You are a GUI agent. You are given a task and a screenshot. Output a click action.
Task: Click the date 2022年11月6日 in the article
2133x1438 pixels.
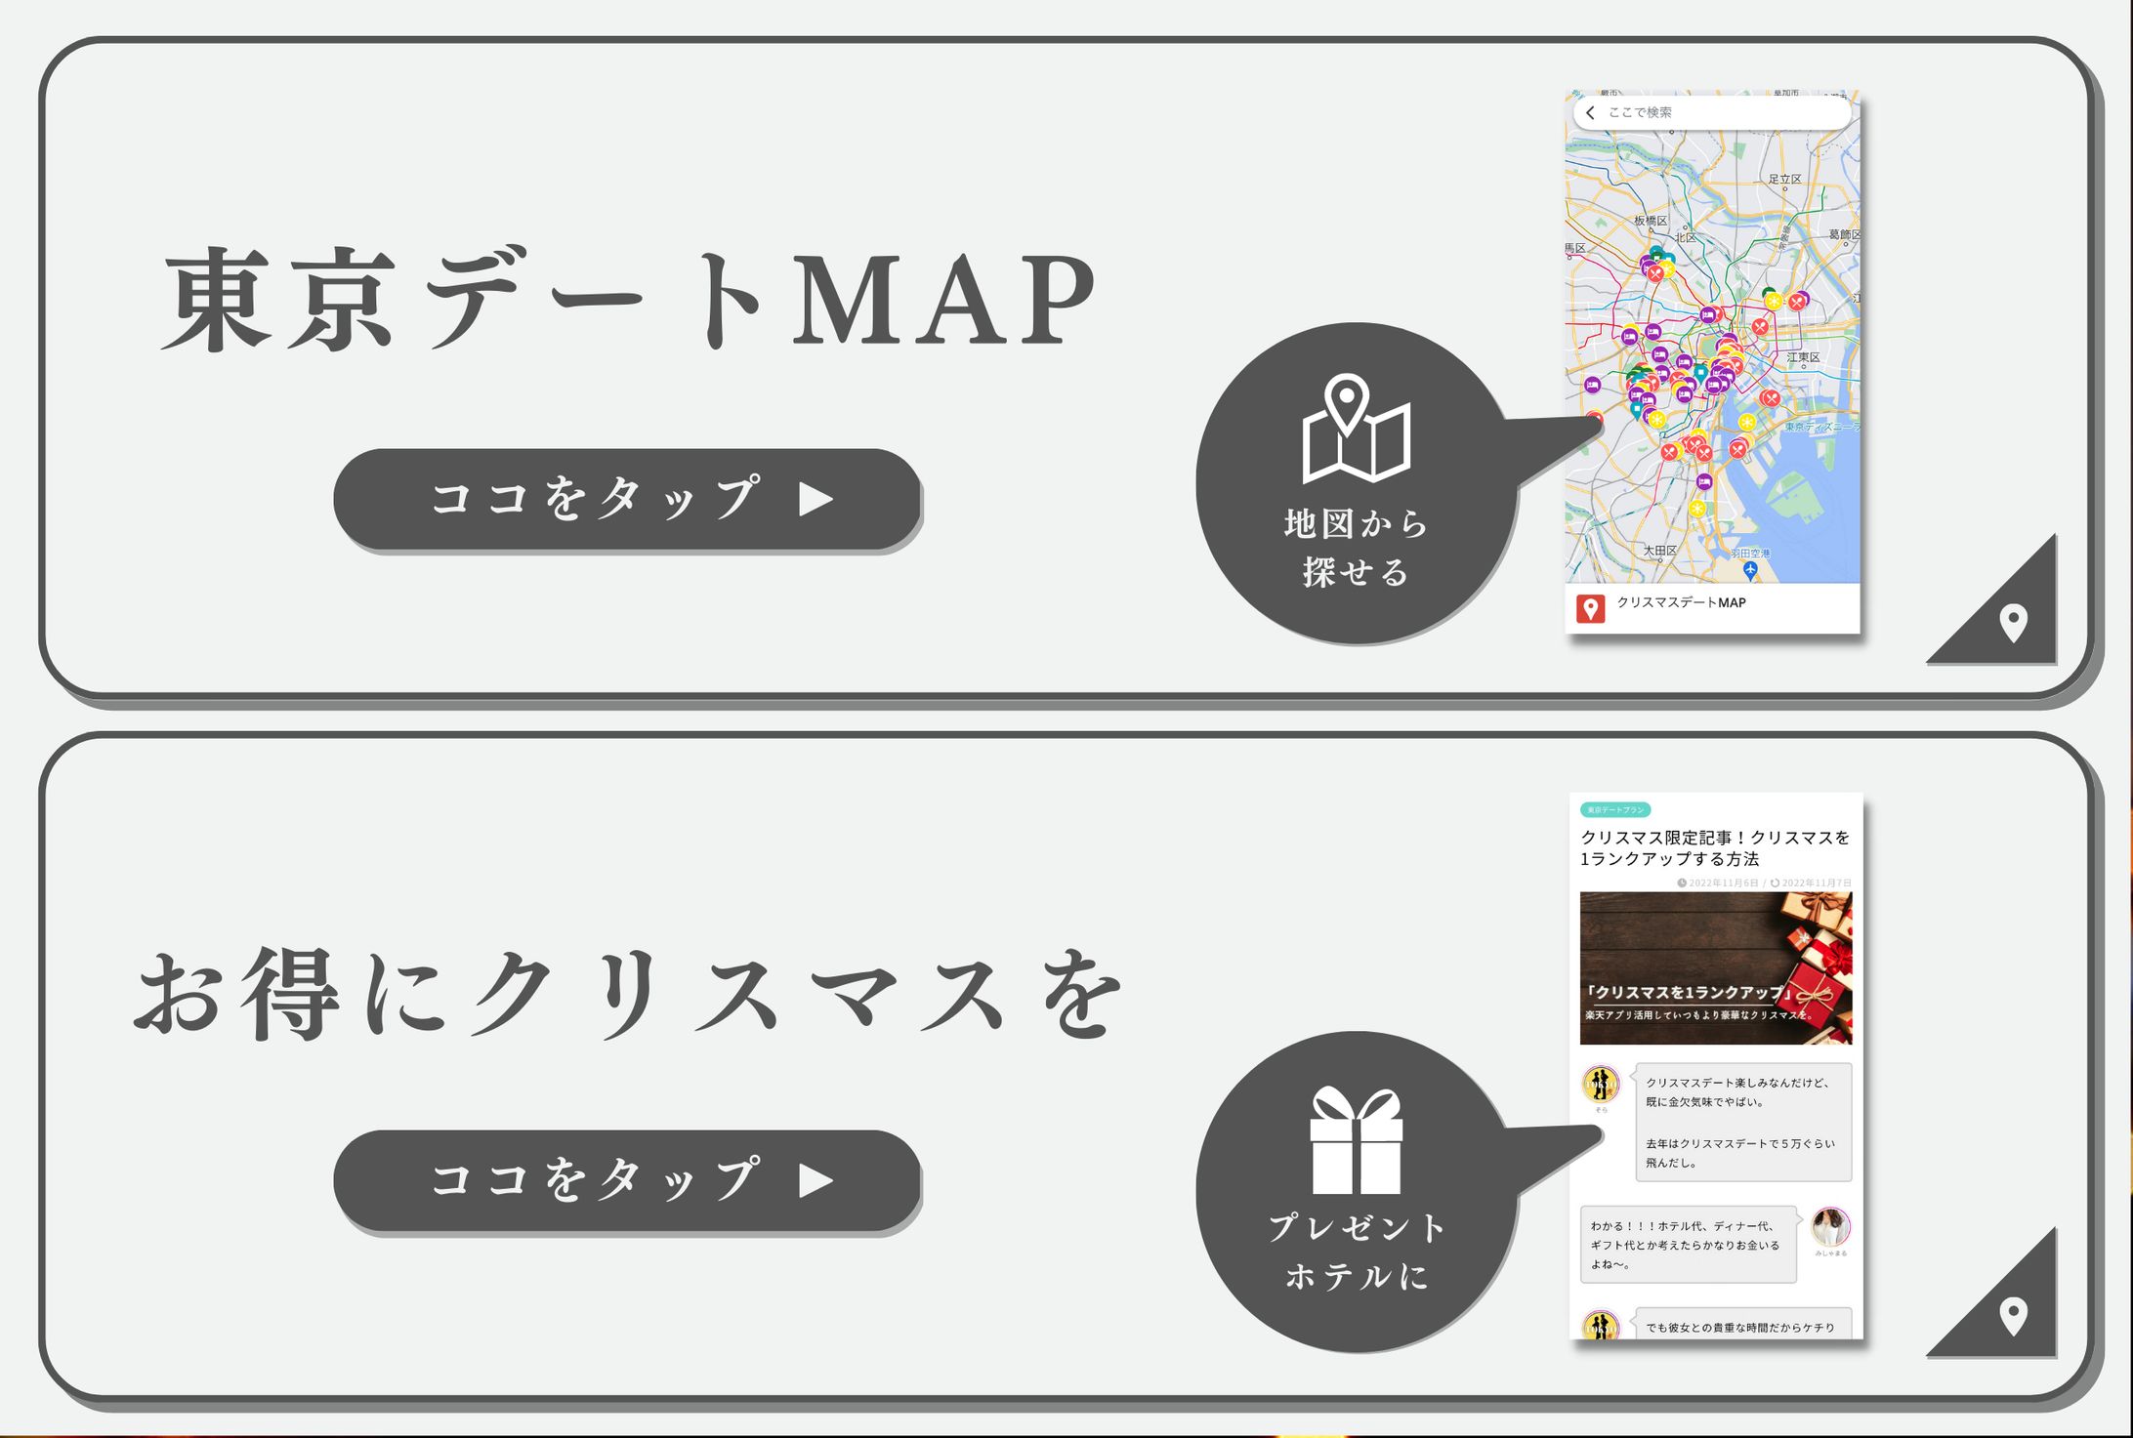(1723, 883)
